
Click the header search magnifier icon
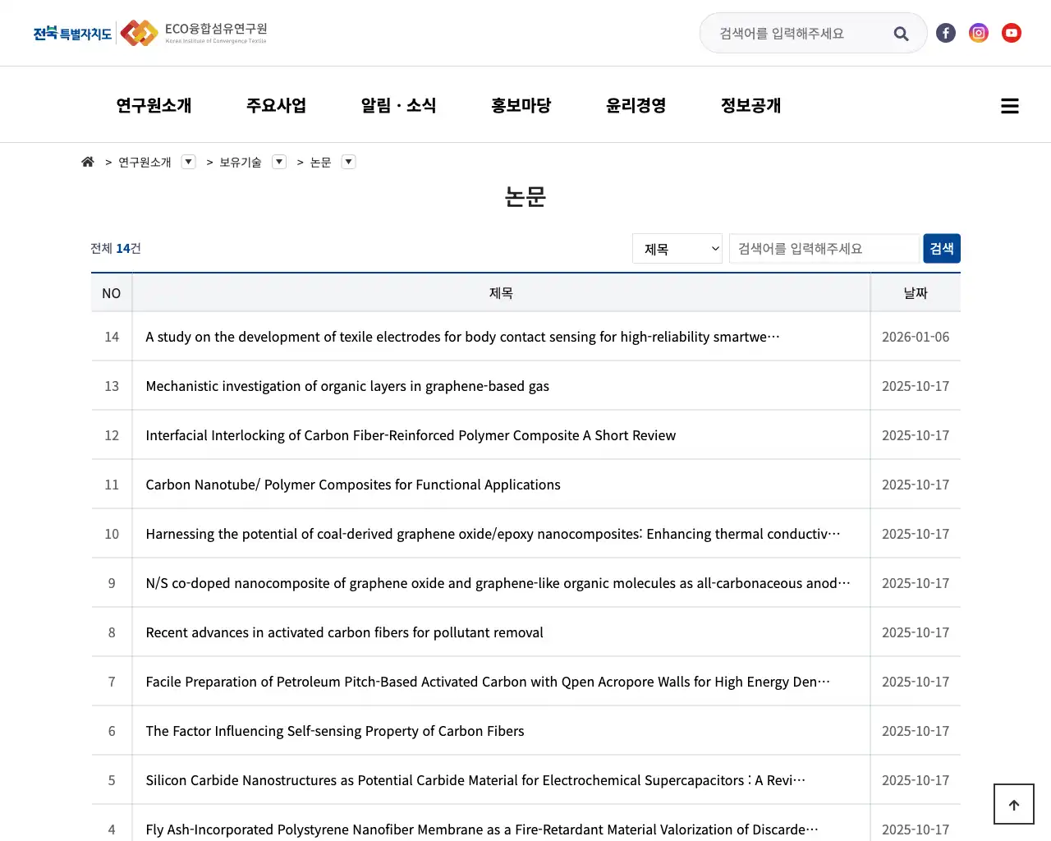tap(901, 34)
